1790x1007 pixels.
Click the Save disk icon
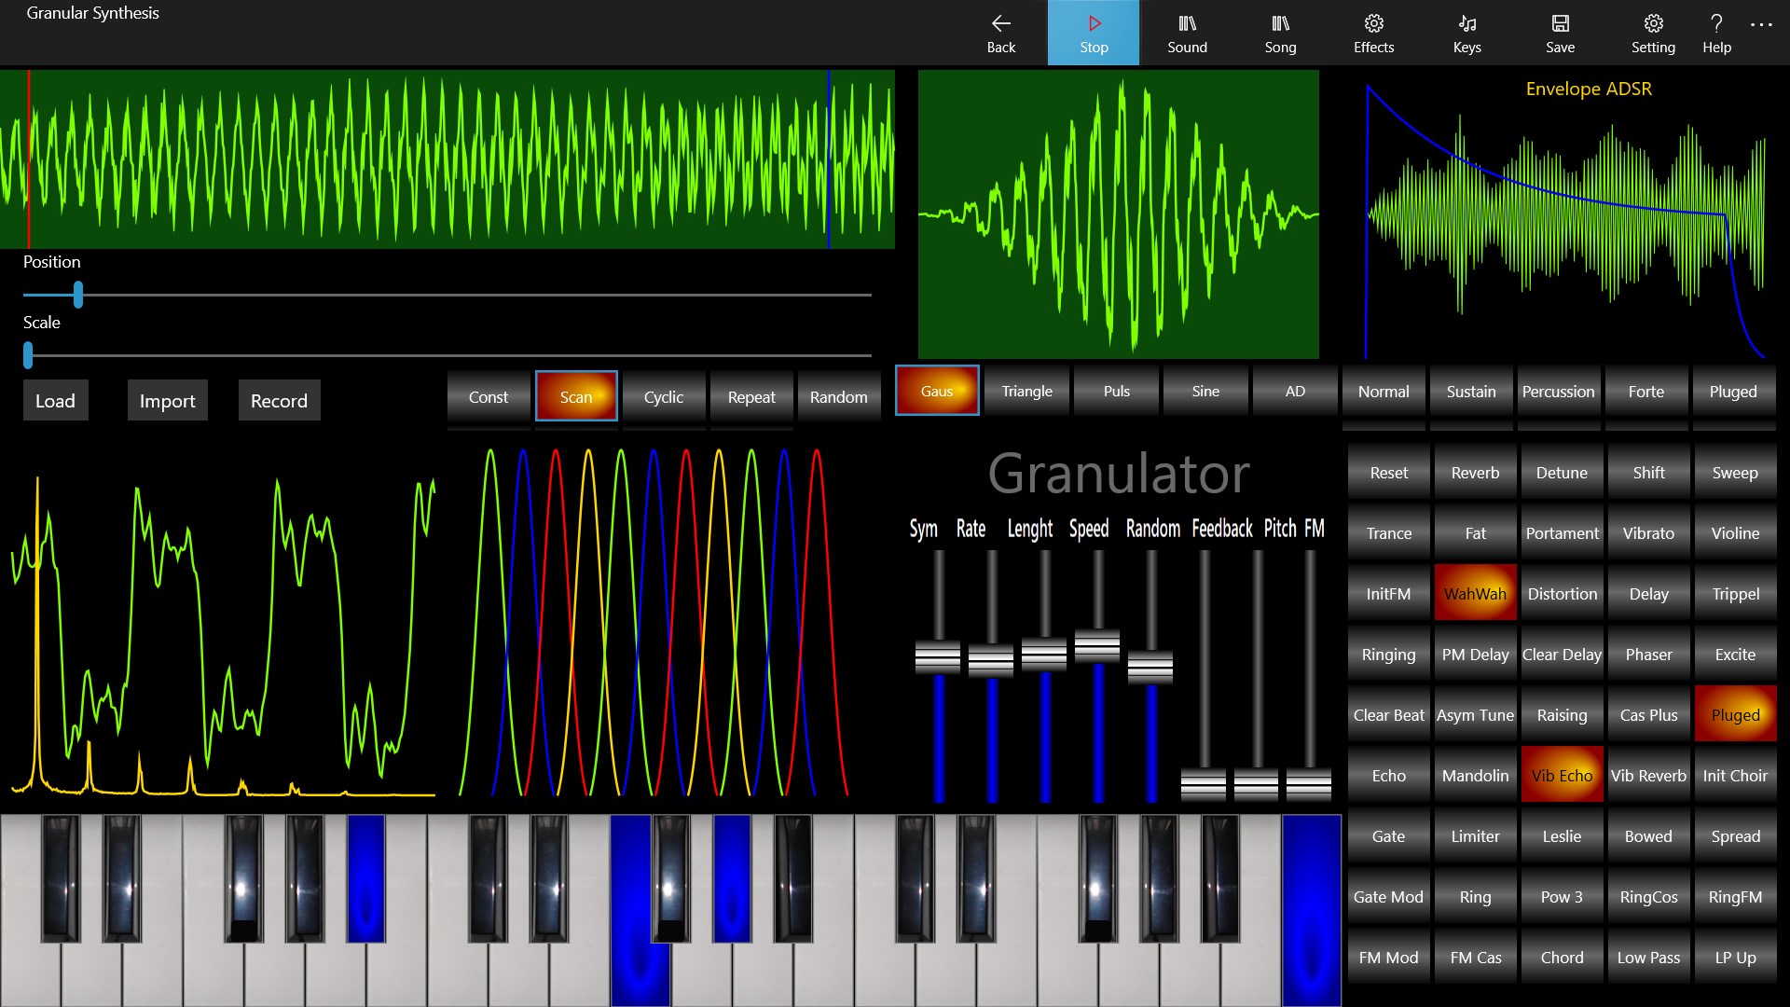(1560, 24)
